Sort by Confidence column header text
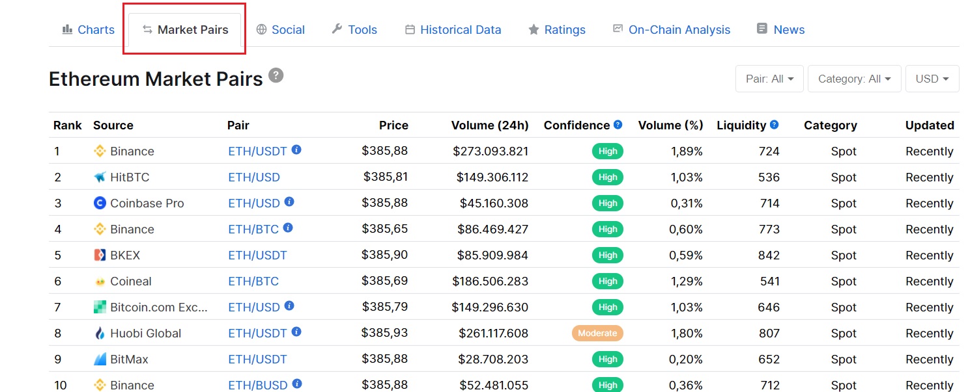The image size is (968, 392). pos(577,125)
